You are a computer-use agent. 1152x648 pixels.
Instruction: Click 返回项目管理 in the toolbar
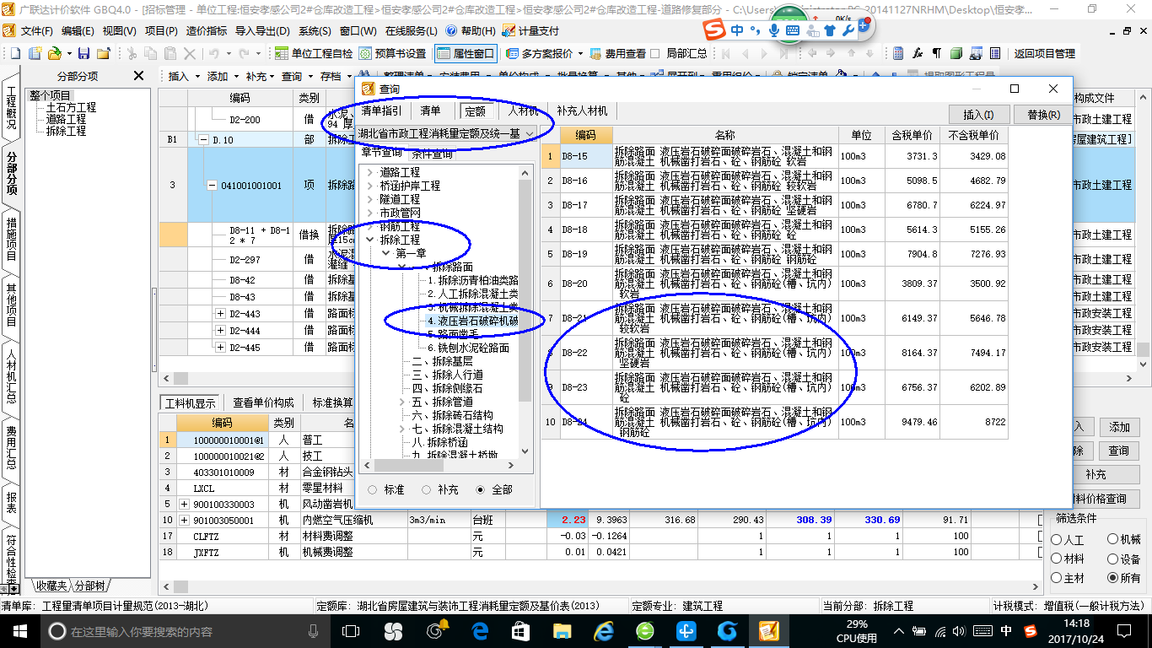1044,53
